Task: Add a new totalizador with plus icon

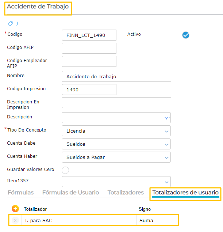Action: click(15, 209)
